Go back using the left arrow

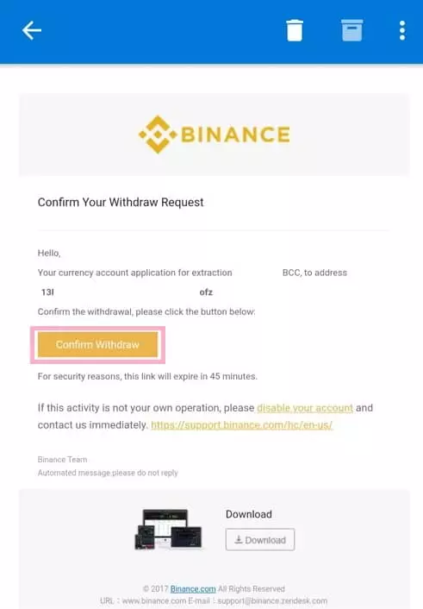pyautogui.click(x=31, y=31)
